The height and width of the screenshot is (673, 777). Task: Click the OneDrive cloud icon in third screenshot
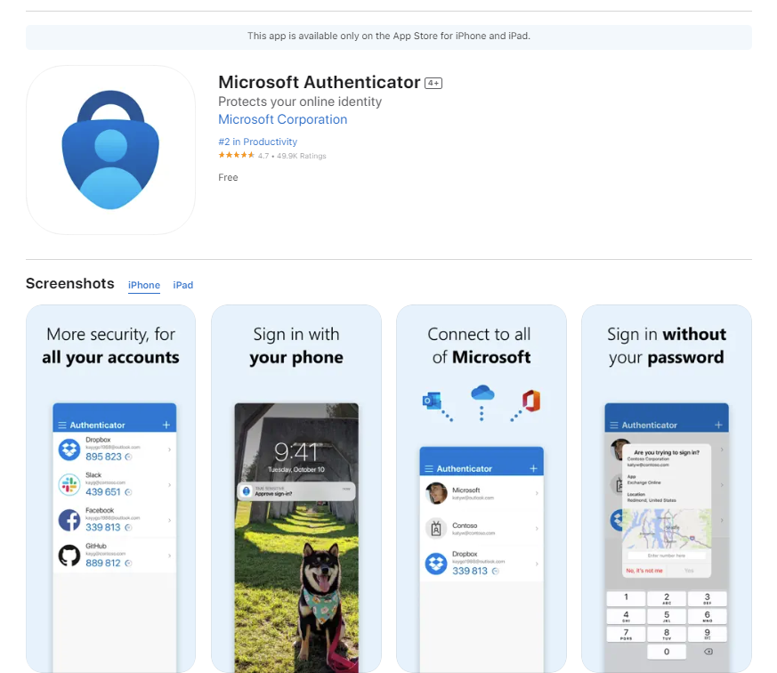point(482,393)
